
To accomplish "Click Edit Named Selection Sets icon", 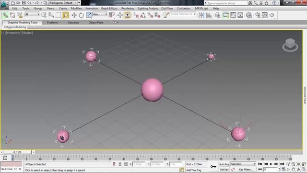I will click(166, 15).
